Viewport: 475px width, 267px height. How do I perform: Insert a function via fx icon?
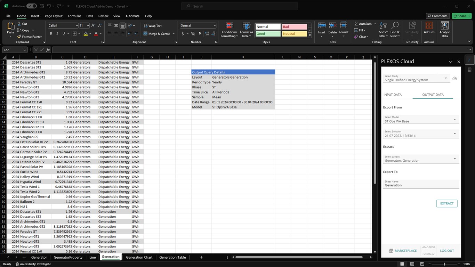[48, 50]
